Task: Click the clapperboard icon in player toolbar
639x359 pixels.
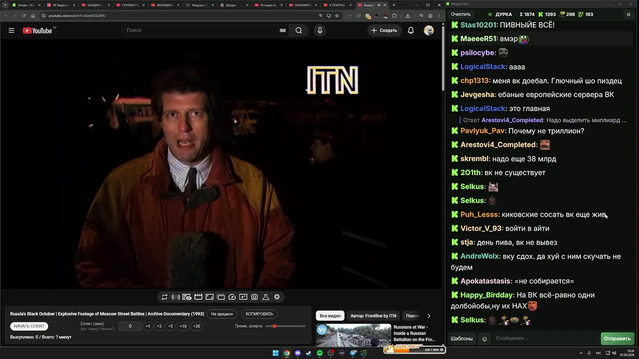Action: (198, 297)
